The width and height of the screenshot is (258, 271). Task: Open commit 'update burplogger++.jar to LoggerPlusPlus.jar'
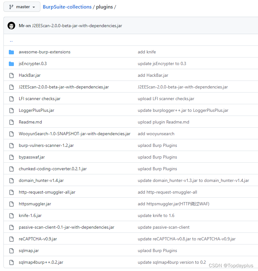pos(183,110)
